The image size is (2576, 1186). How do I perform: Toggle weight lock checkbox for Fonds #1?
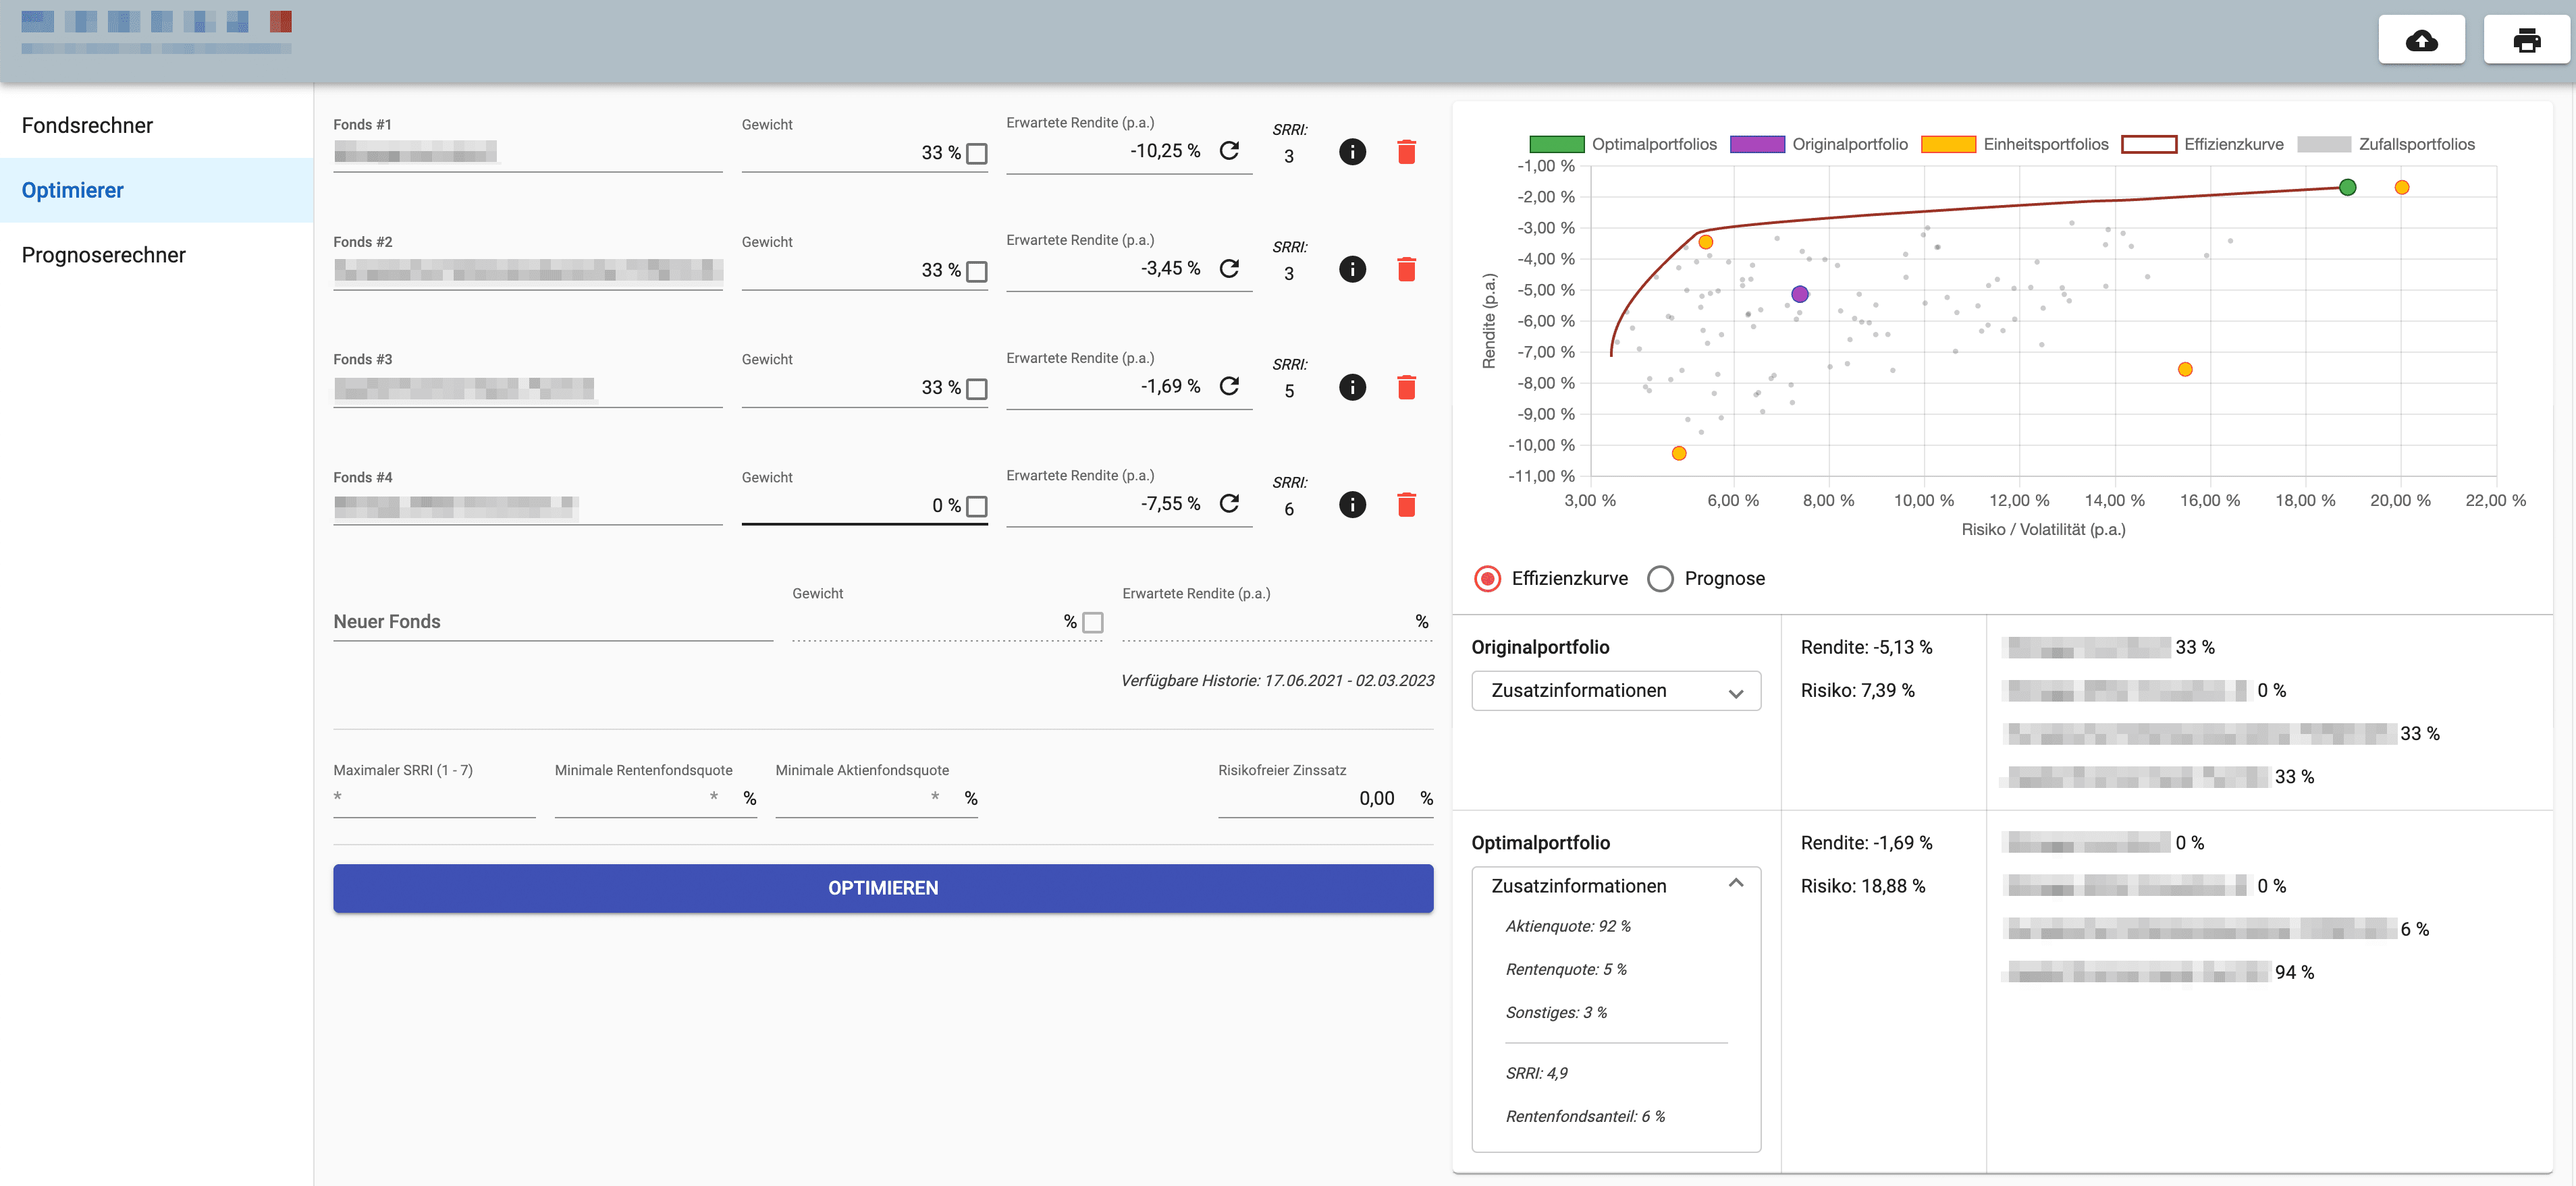point(977,154)
